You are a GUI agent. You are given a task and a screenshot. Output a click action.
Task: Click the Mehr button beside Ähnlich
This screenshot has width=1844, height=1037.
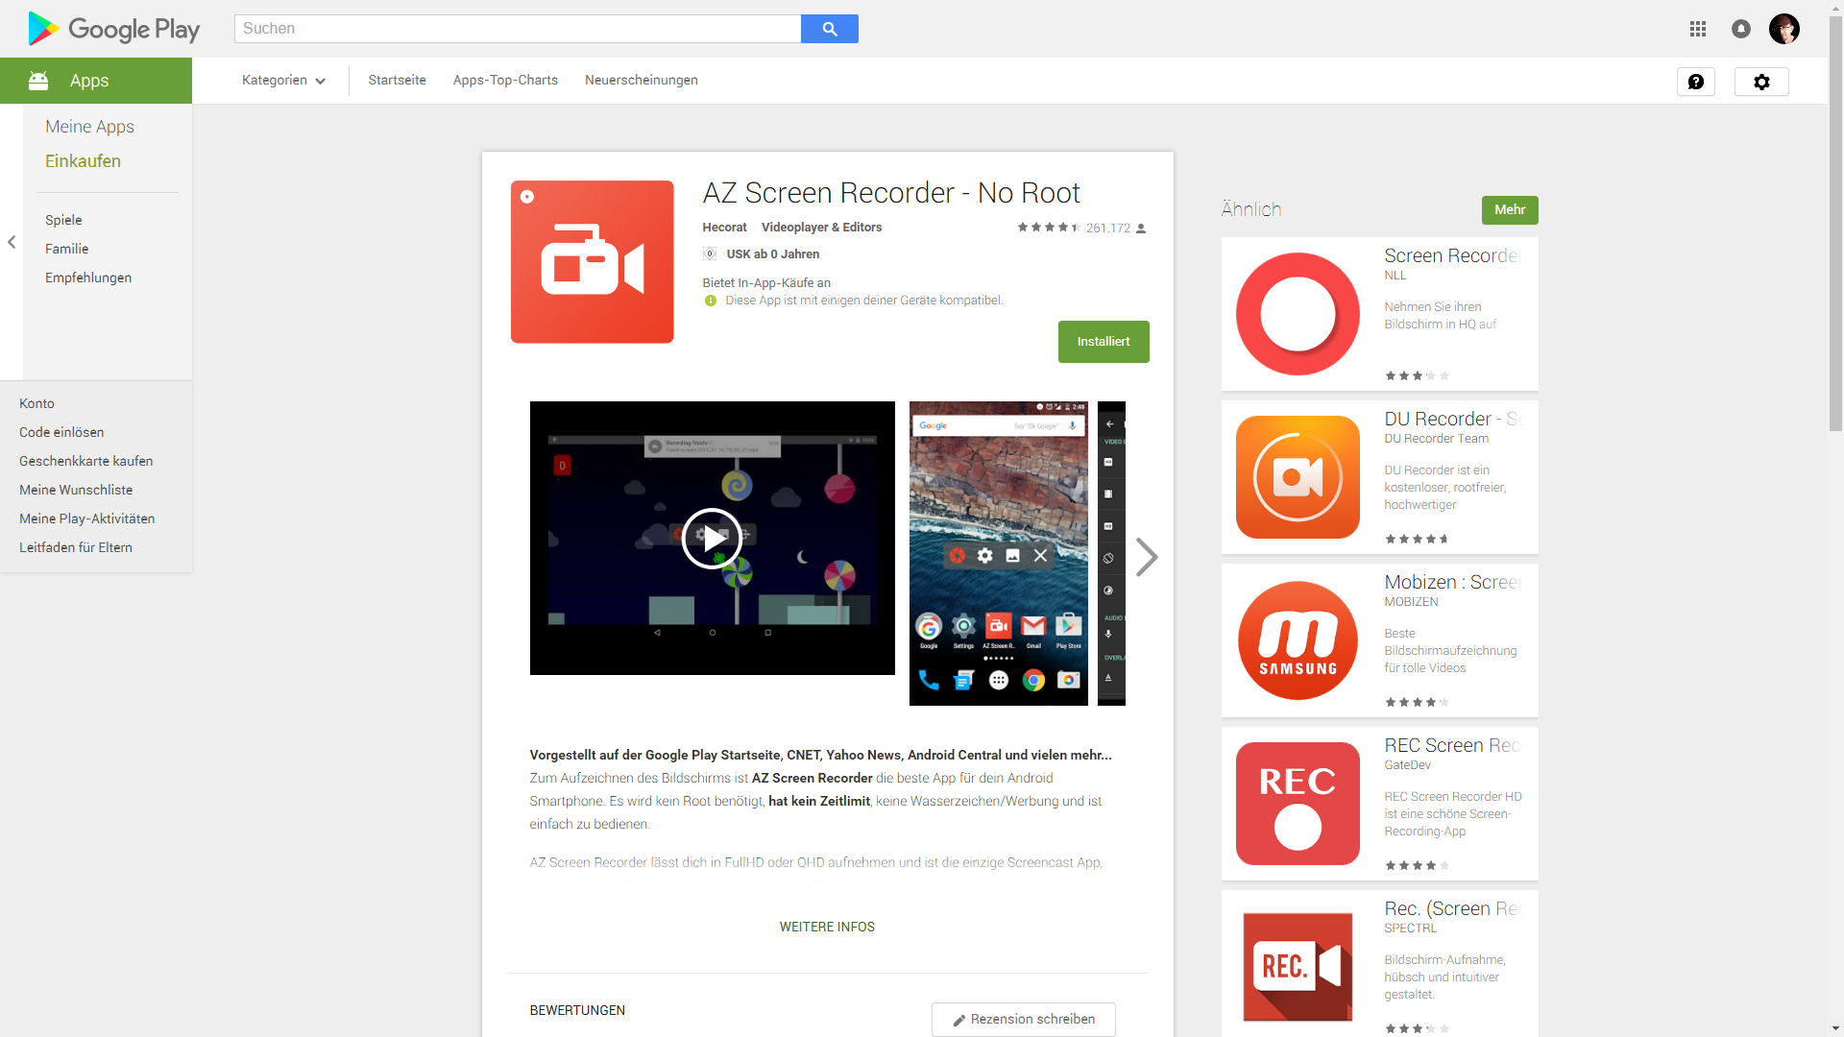pos(1509,210)
